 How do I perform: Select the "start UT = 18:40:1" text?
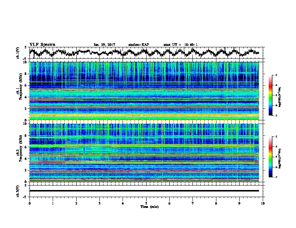(181, 45)
